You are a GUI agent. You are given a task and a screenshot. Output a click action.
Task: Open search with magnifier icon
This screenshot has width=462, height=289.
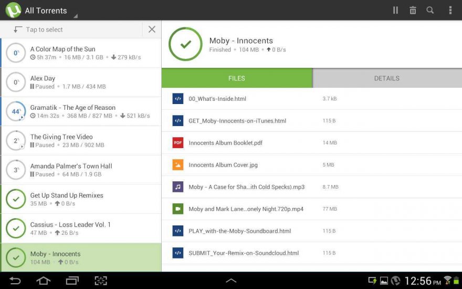pos(430,11)
